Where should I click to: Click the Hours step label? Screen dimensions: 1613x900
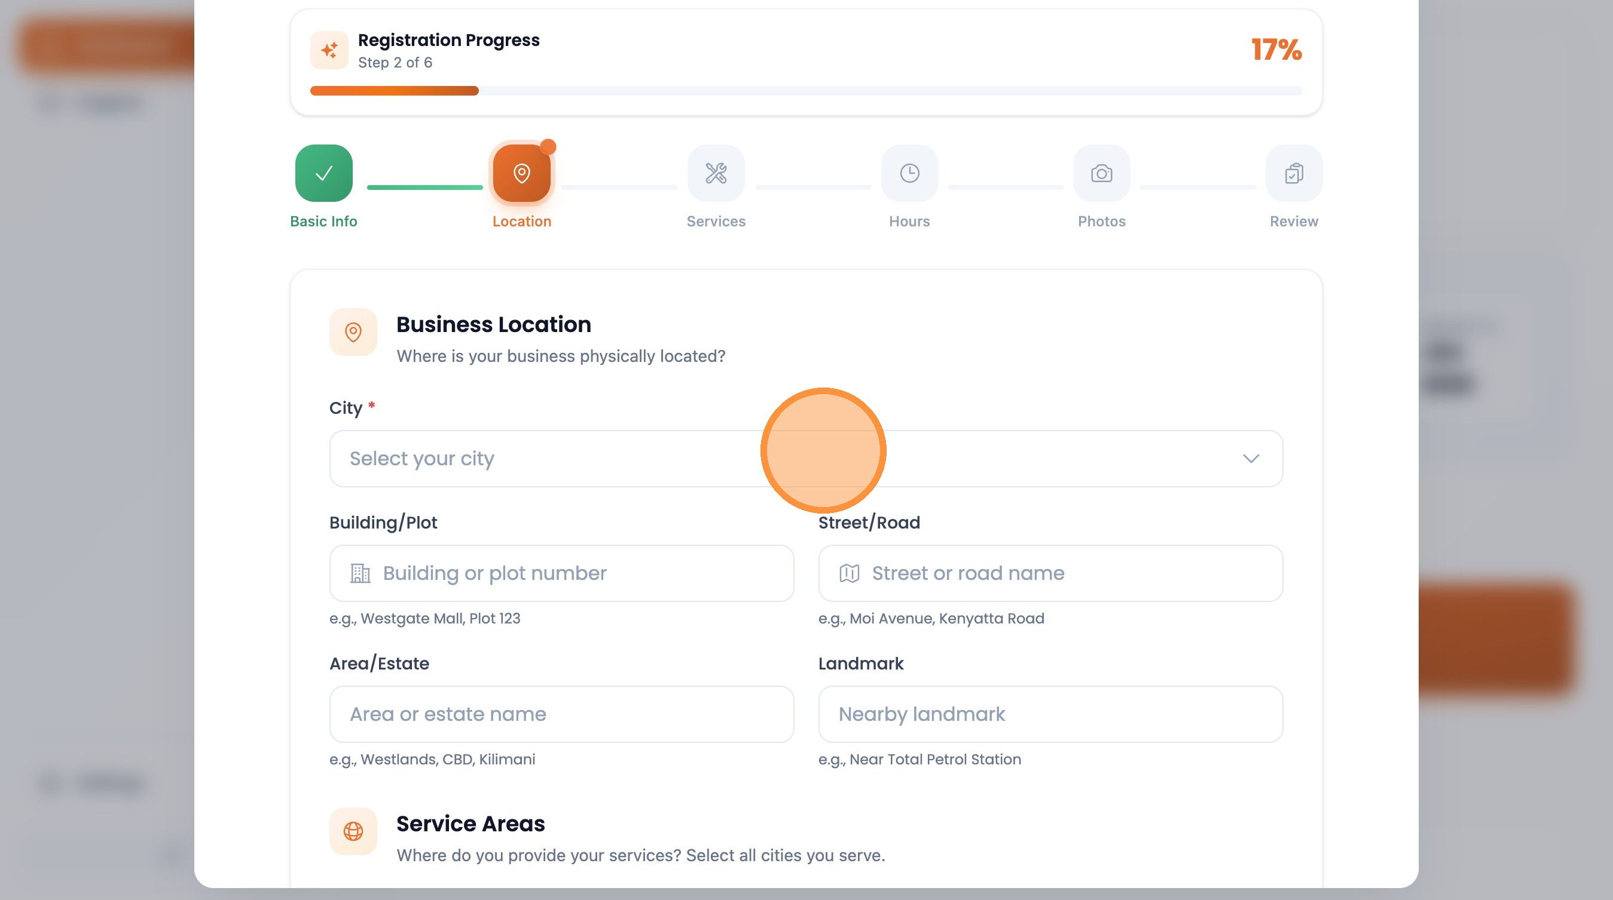(x=909, y=222)
